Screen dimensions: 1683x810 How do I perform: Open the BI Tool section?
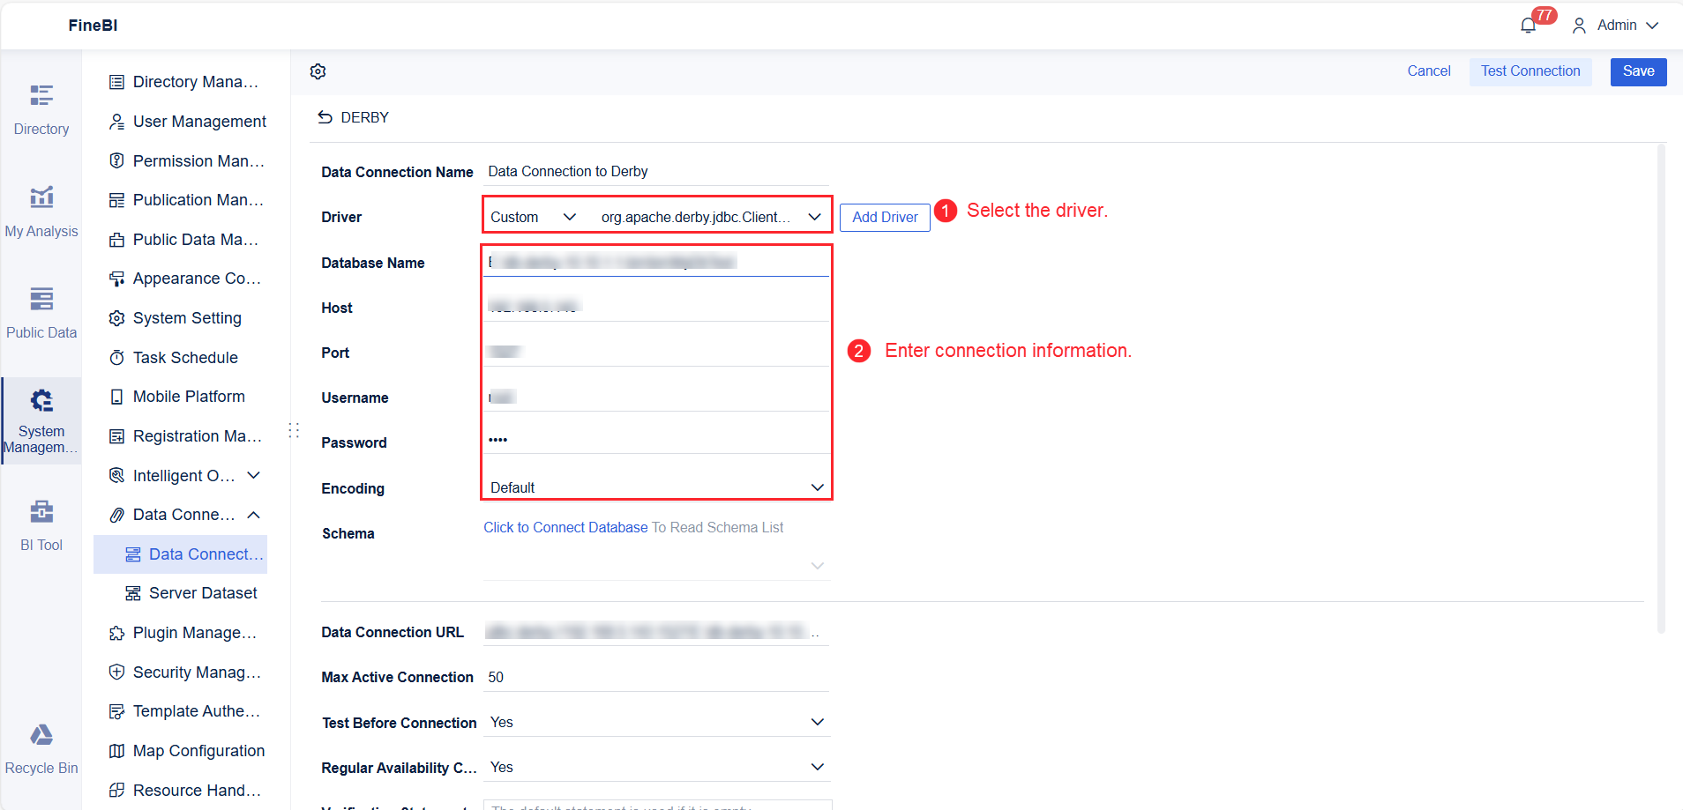click(x=41, y=526)
